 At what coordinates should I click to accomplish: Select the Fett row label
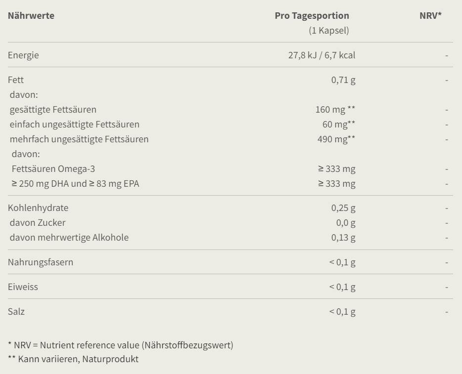click(x=16, y=80)
